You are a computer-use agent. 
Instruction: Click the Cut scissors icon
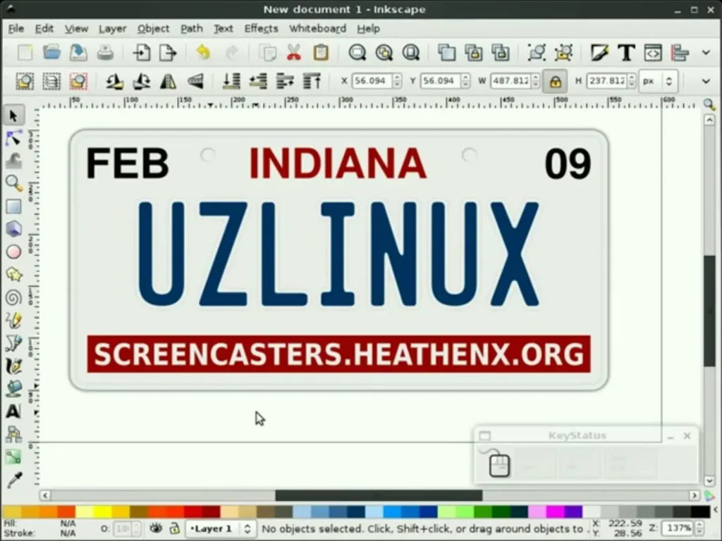[x=294, y=52]
